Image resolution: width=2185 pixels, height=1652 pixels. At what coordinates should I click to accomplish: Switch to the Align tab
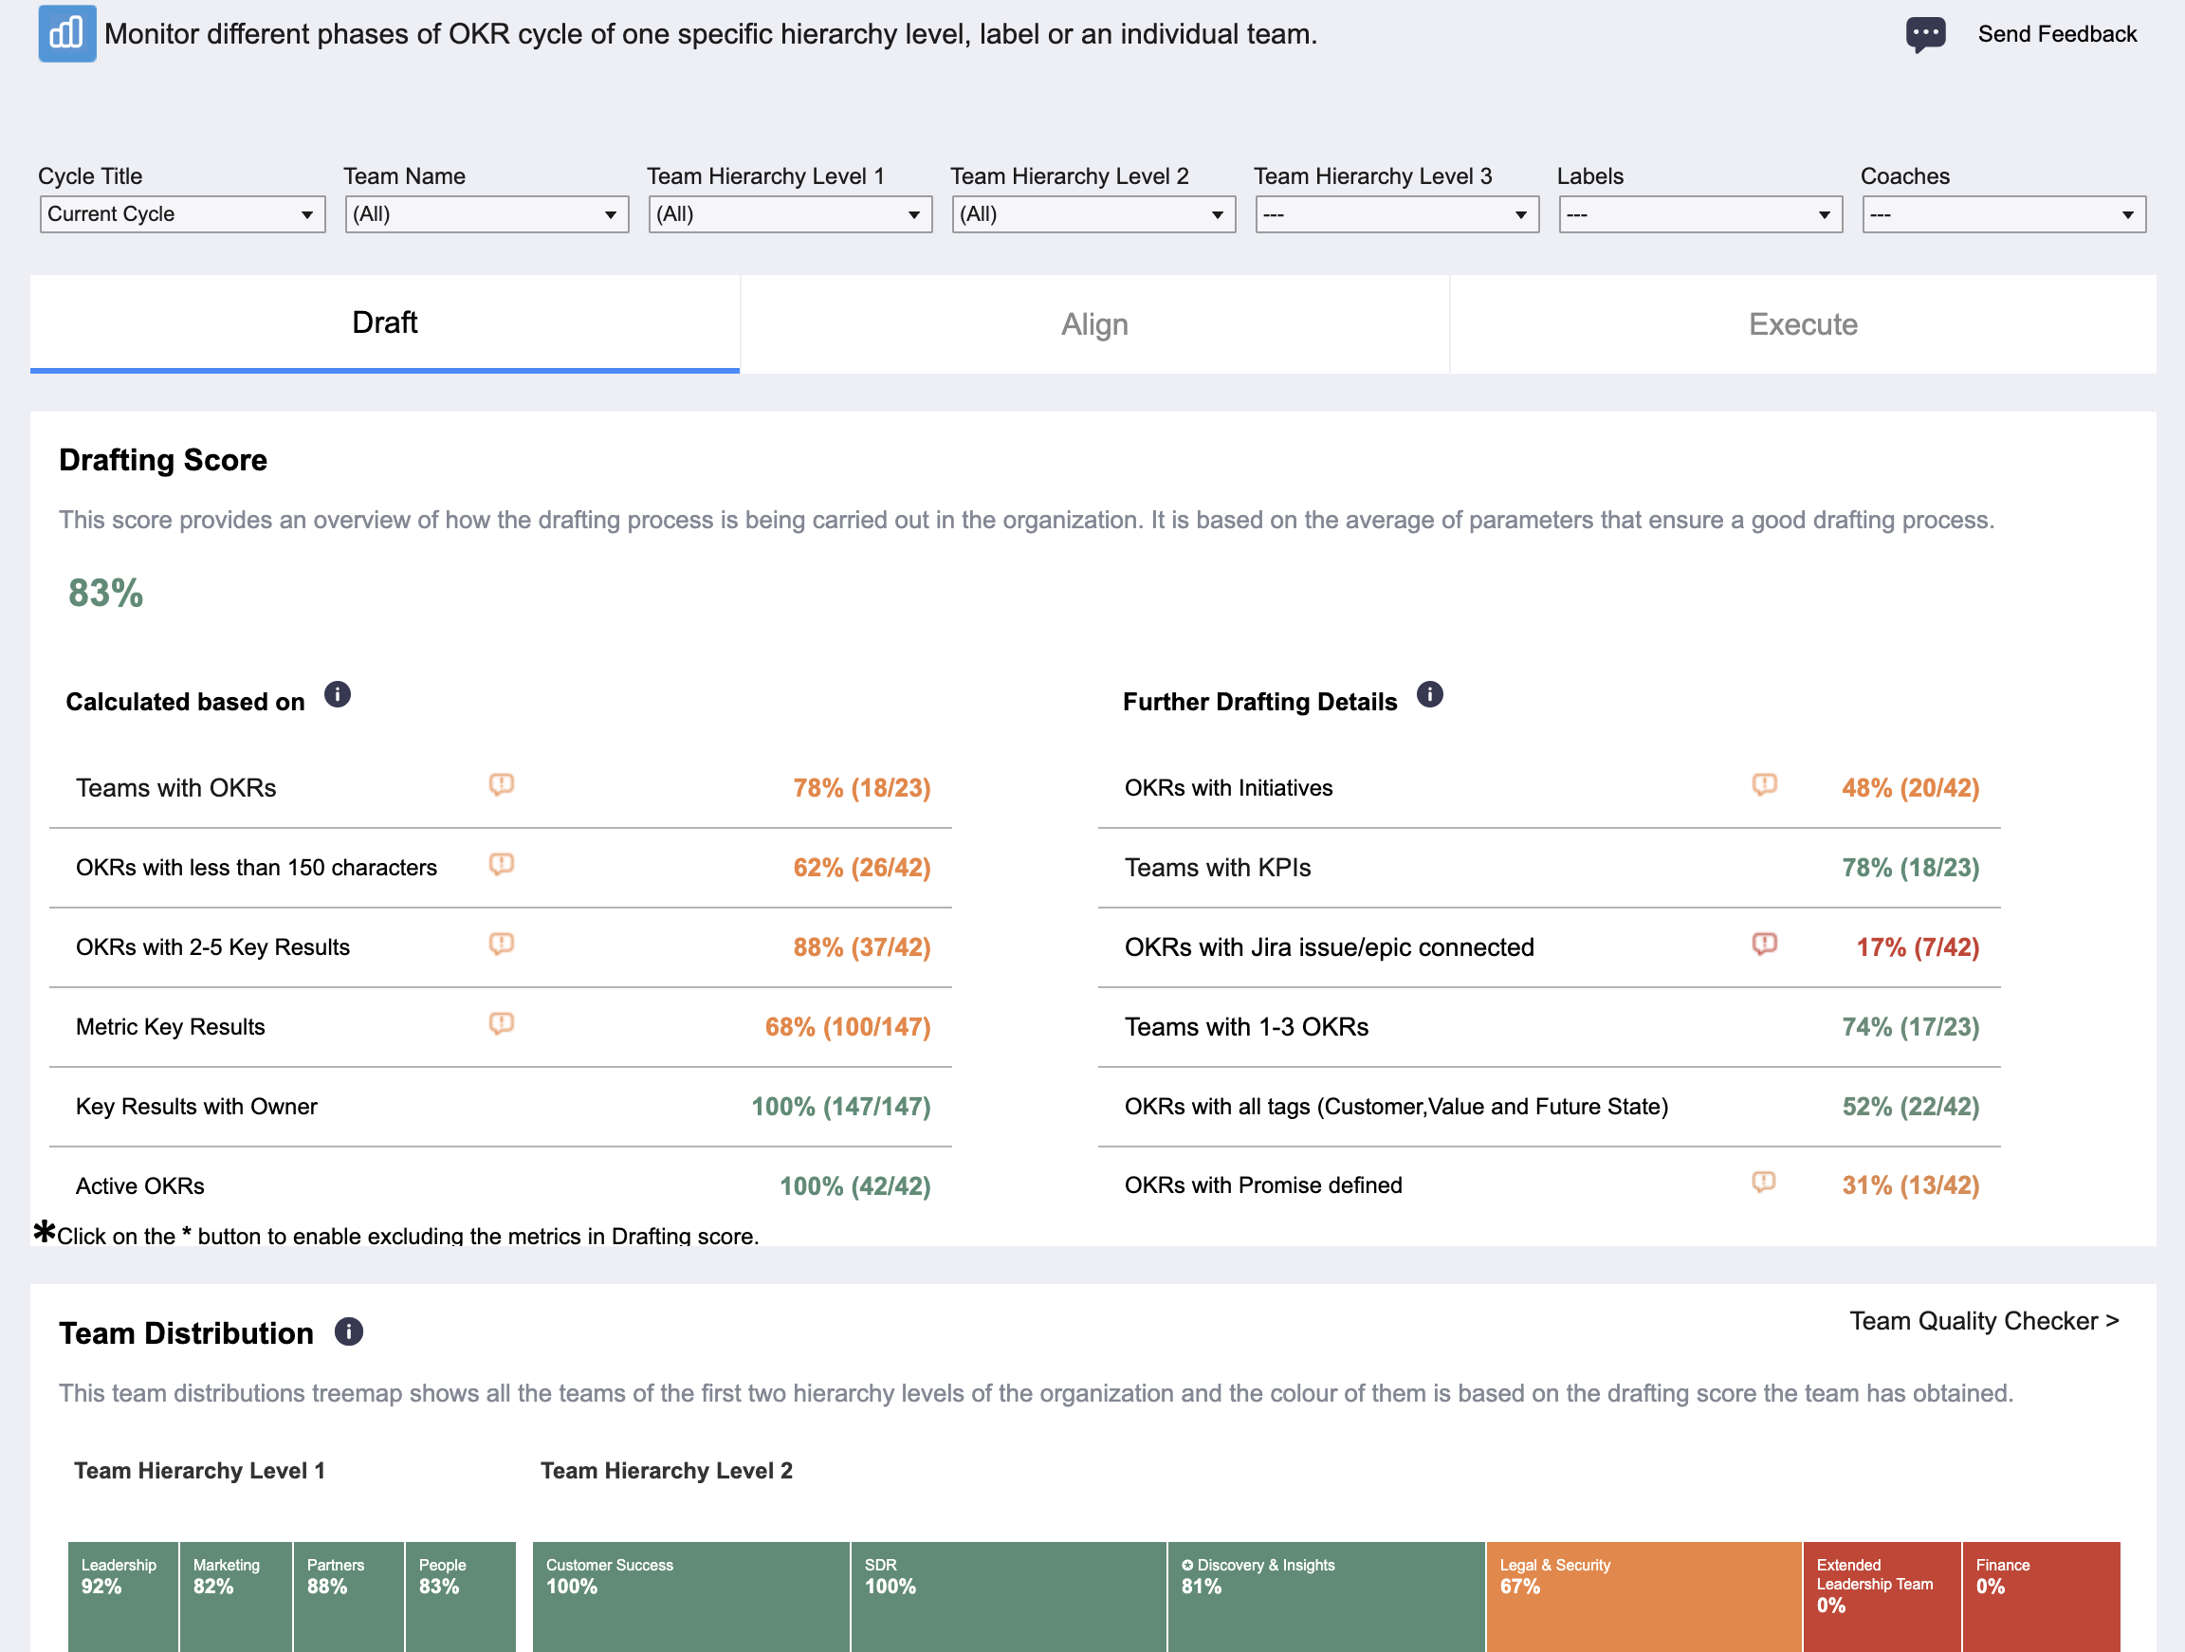1094,324
